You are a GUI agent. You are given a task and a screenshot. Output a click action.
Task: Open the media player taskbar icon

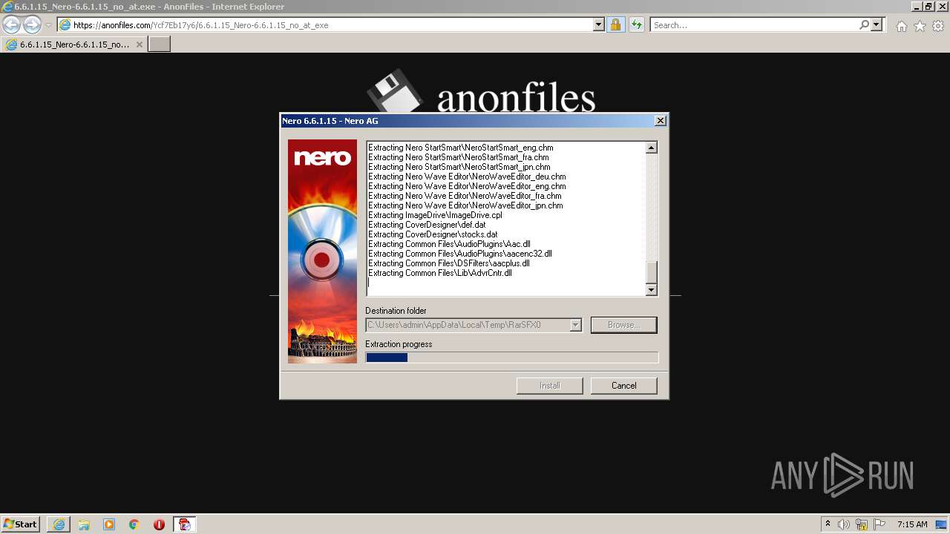(x=109, y=524)
